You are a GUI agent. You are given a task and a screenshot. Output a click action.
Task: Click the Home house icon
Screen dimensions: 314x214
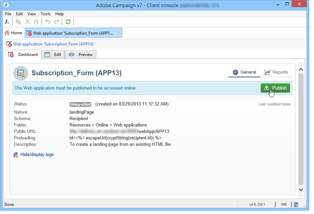click(7, 33)
